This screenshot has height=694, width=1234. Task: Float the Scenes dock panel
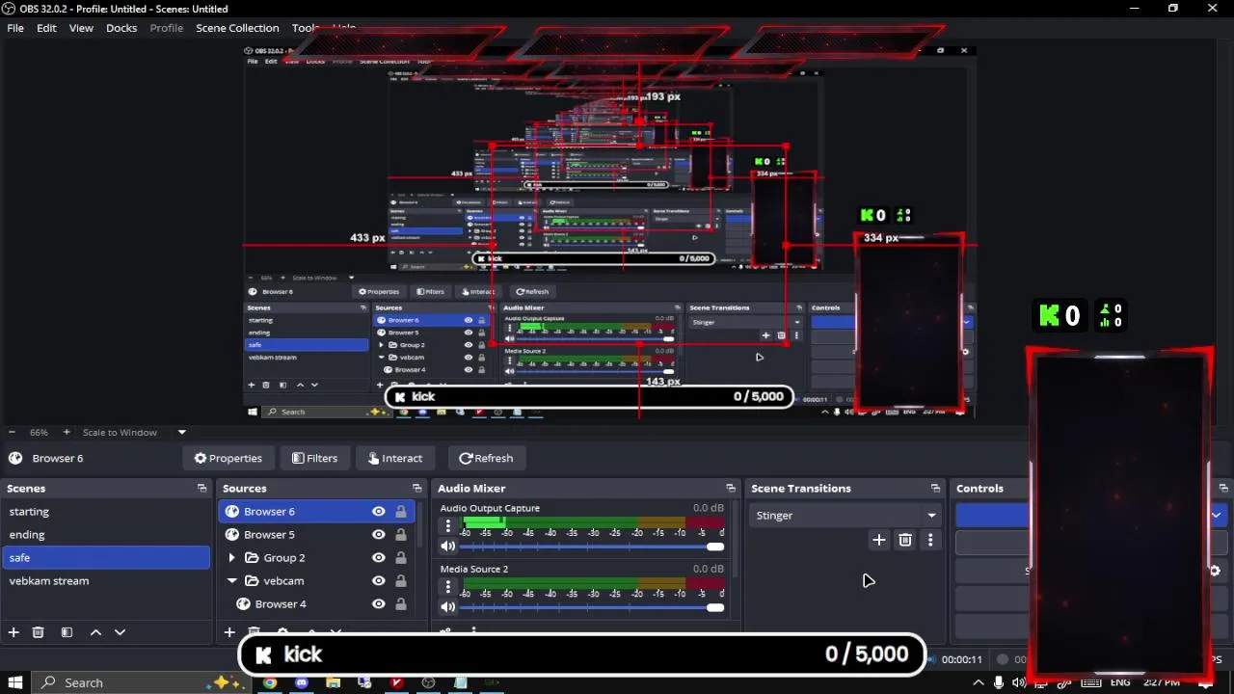point(201,489)
